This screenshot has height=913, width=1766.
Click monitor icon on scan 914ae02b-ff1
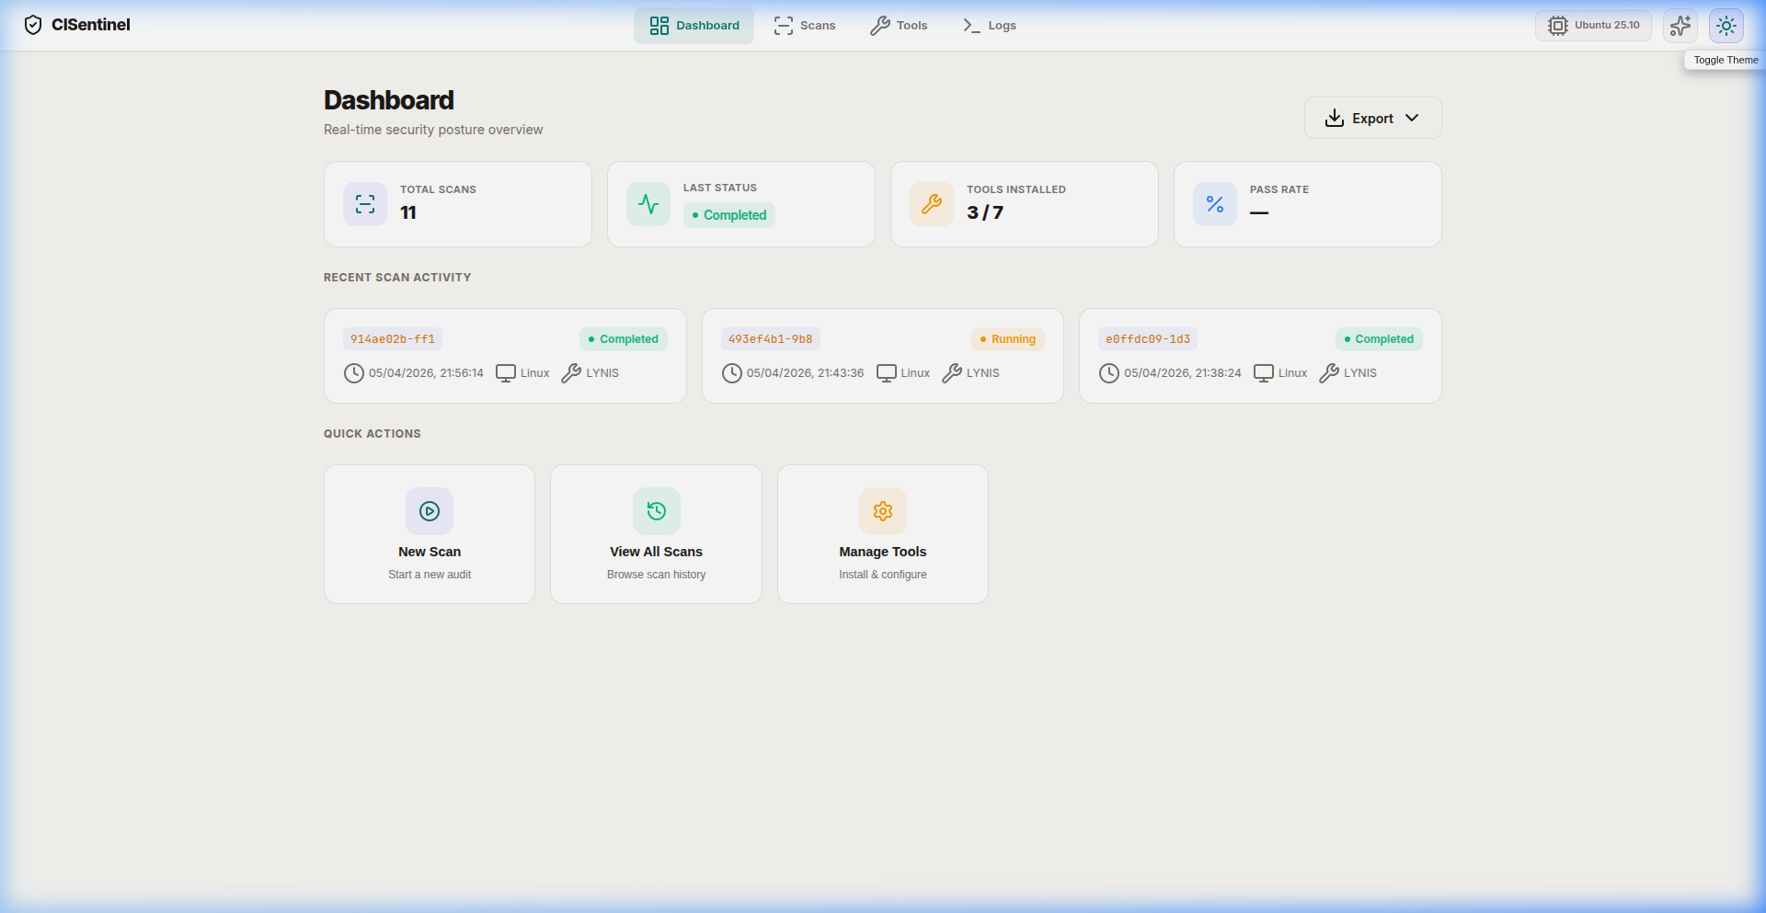[506, 373]
